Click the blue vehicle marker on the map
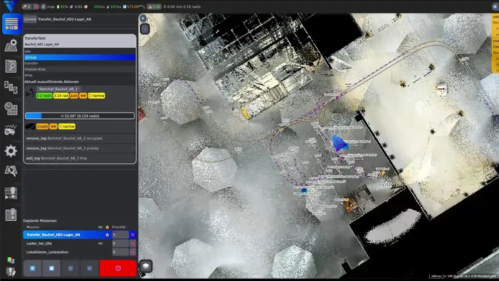 point(339,143)
